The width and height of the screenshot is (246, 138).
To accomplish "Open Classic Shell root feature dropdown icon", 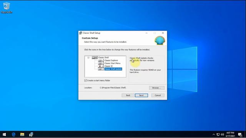I will 95,58.
